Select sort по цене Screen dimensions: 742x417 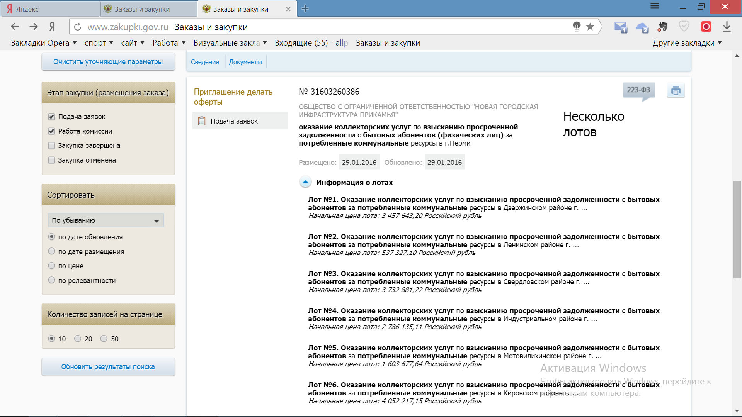coord(51,266)
